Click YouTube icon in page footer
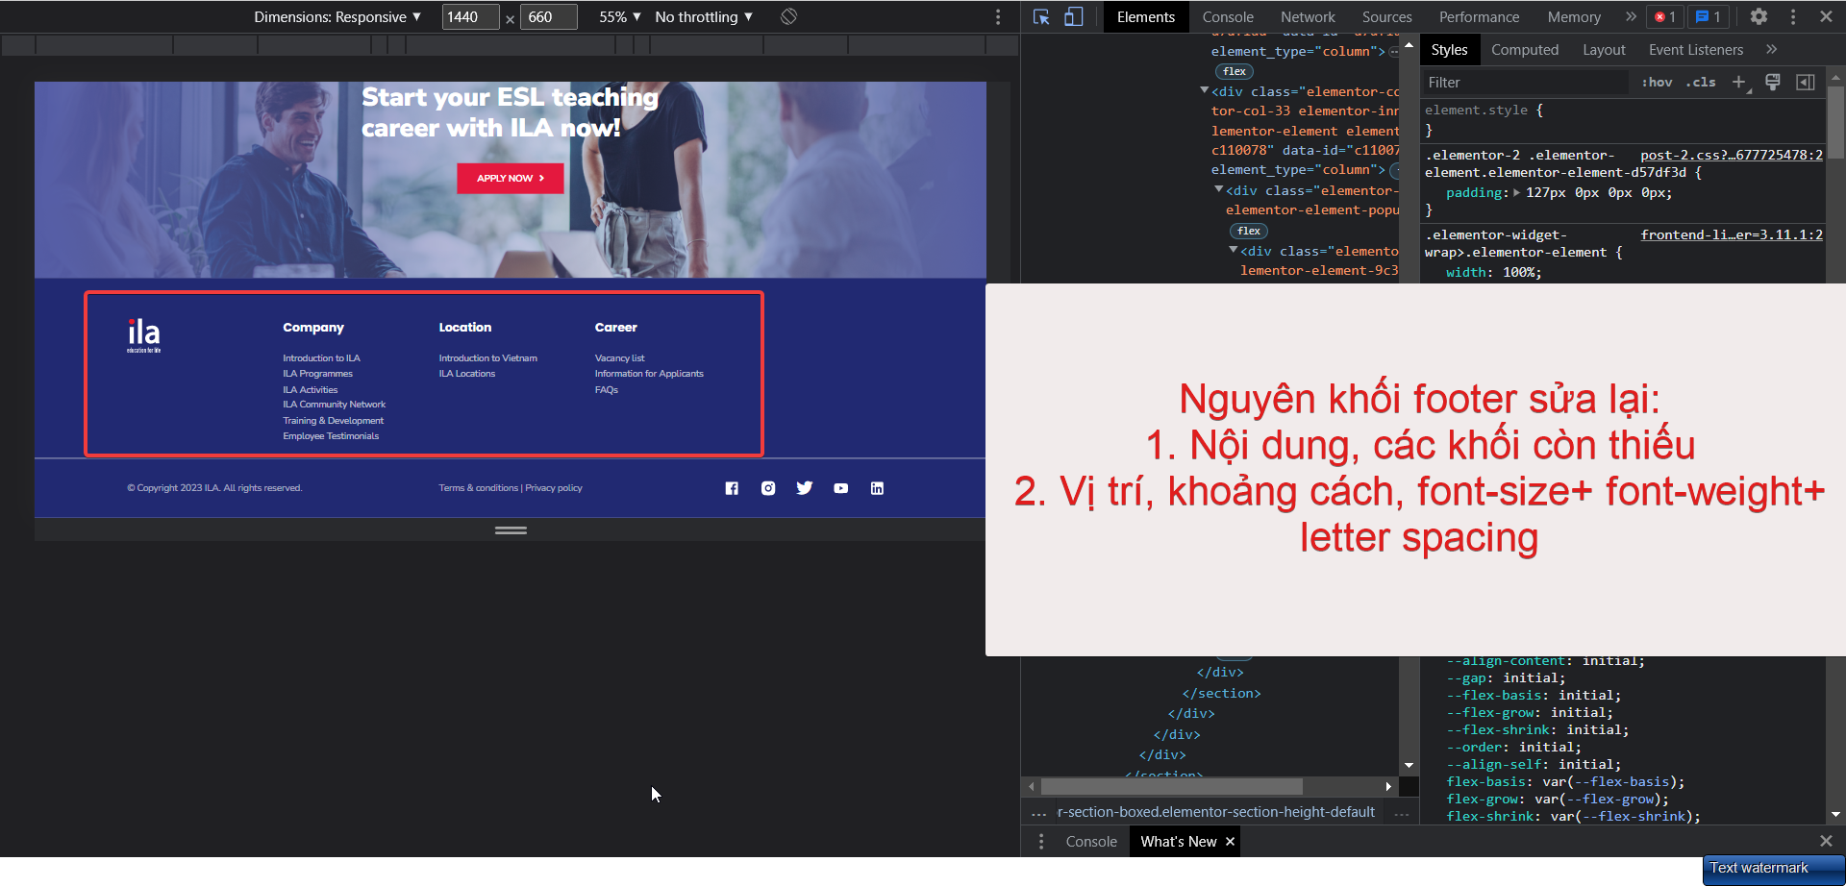 841,488
